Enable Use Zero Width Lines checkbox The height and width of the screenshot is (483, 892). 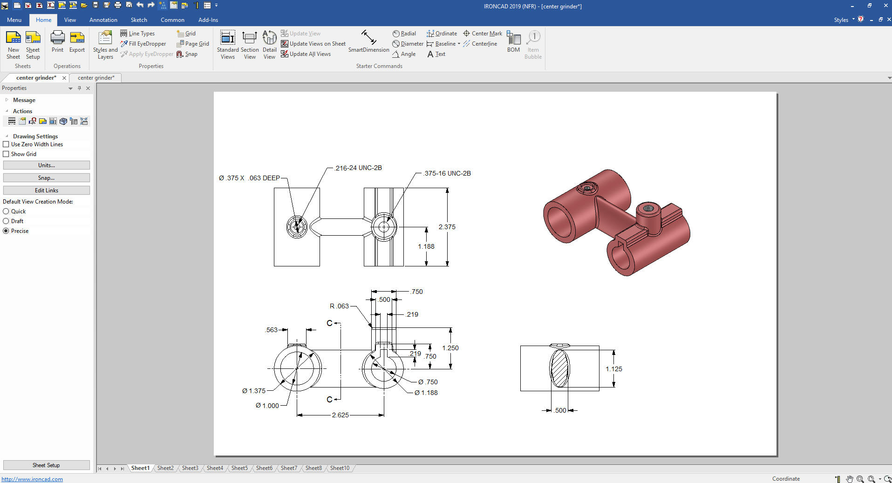(6, 144)
